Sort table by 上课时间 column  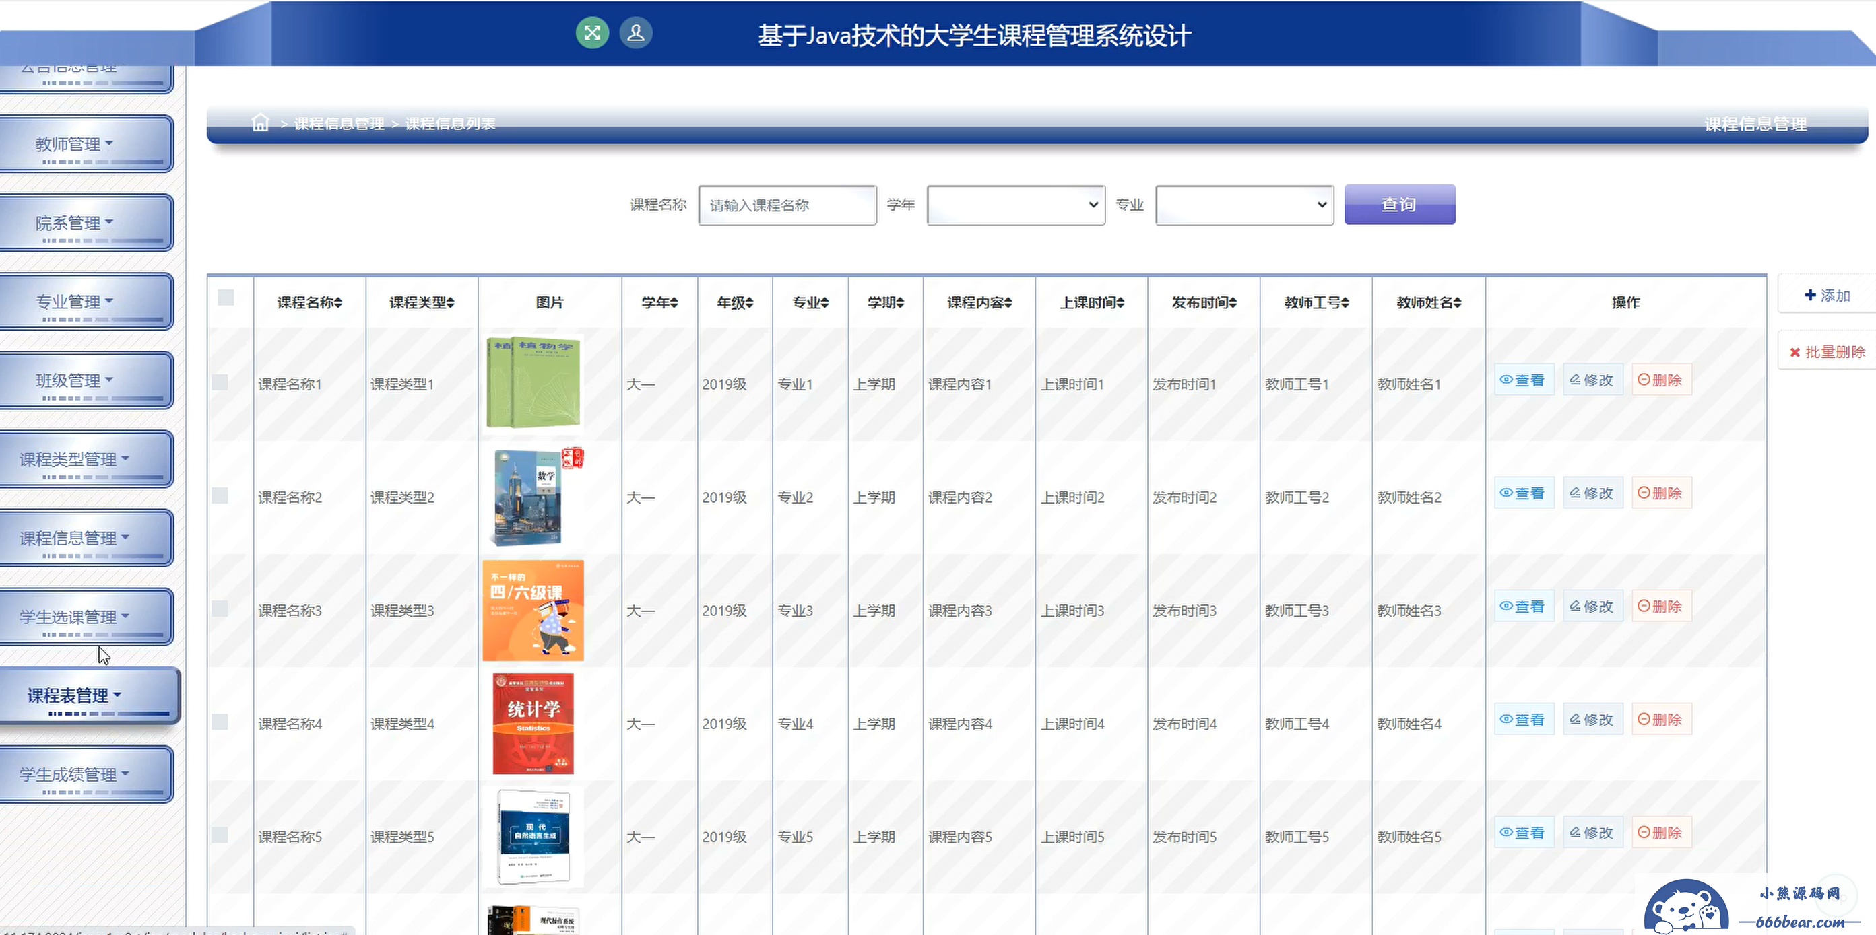(1092, 302)
